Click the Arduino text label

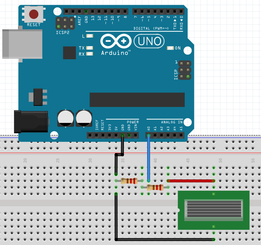click(x=116, y=53)
